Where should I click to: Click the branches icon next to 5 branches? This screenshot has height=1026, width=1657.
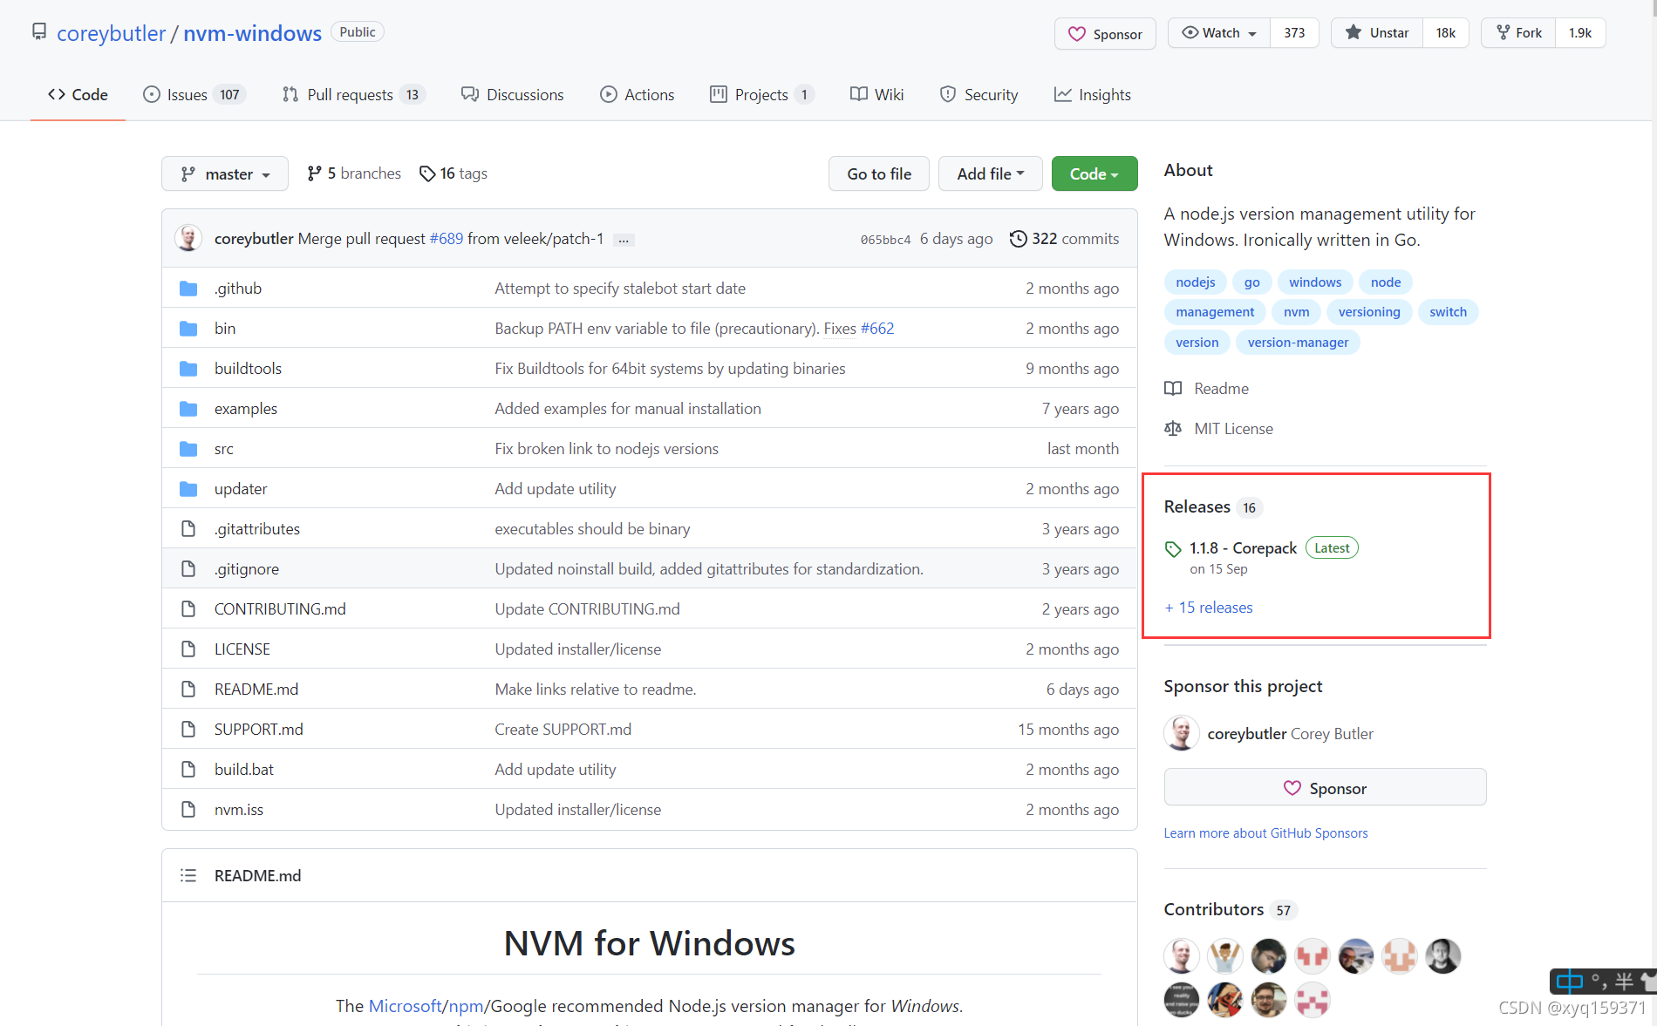pos(315,173)
